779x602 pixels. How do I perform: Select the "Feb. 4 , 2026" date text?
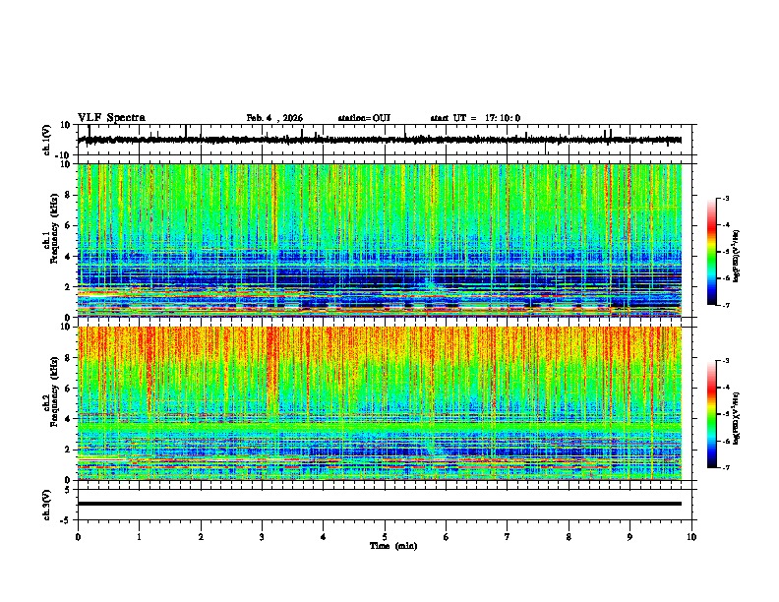[274, 118]
